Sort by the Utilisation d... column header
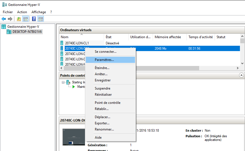245x151 pixels. pyautogui.click(x=141, y=37)
